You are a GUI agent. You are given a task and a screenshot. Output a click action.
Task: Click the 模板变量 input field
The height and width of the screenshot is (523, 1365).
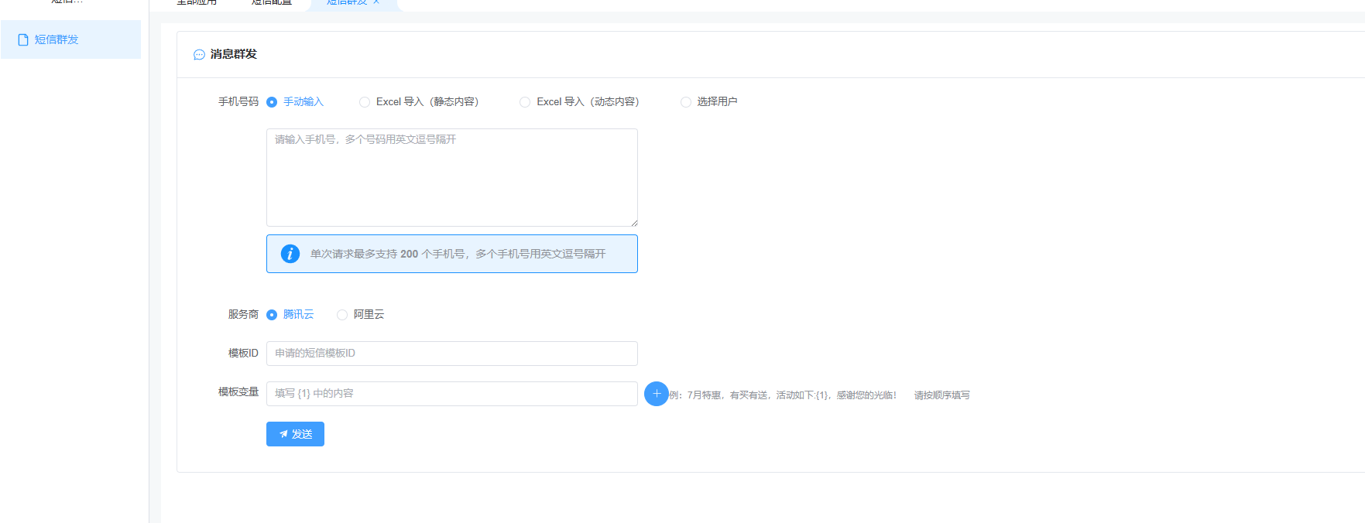(452, 394)
